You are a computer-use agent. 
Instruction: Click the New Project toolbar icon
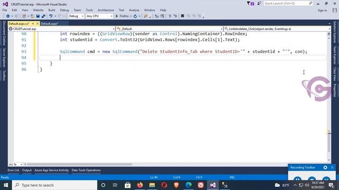click(x=24, y=16)
